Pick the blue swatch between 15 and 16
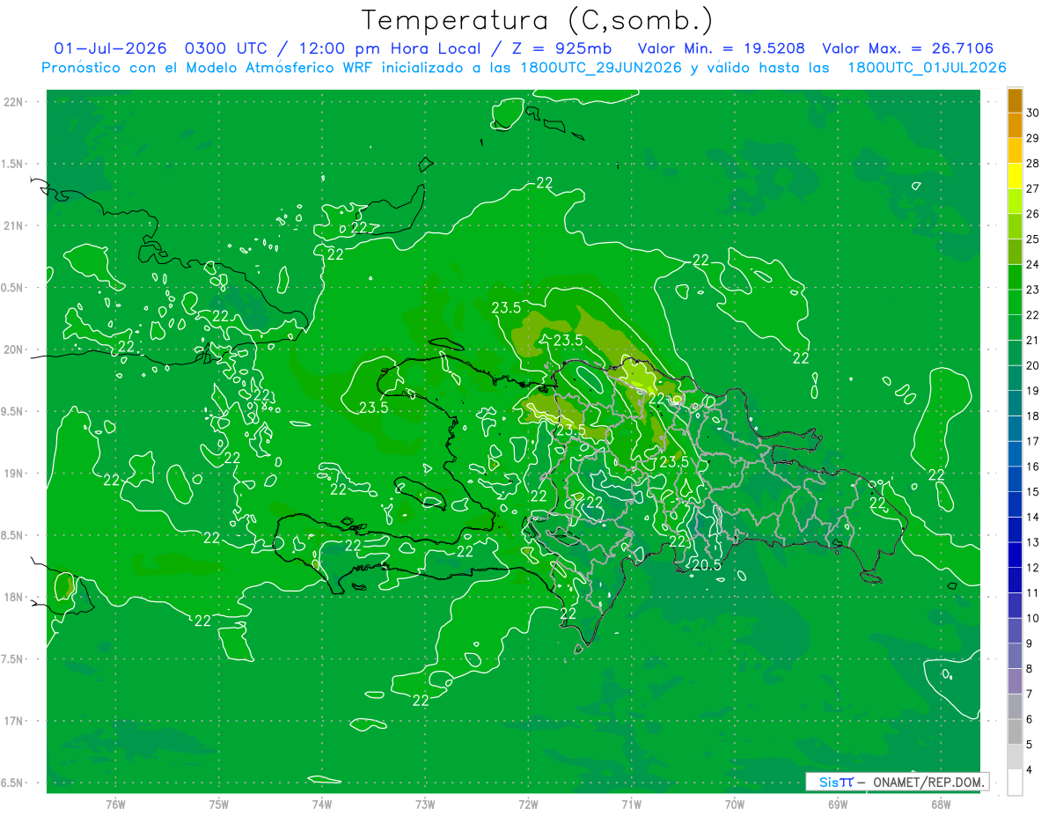 coord(1015,479)
